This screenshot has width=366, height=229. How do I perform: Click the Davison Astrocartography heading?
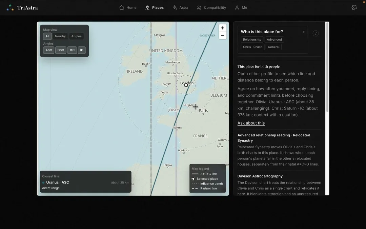click(260, 176)
